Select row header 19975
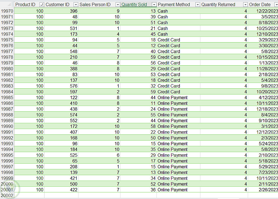Image resolution: width=278 pixels, height=199 pixels. [x=7, y=40]
